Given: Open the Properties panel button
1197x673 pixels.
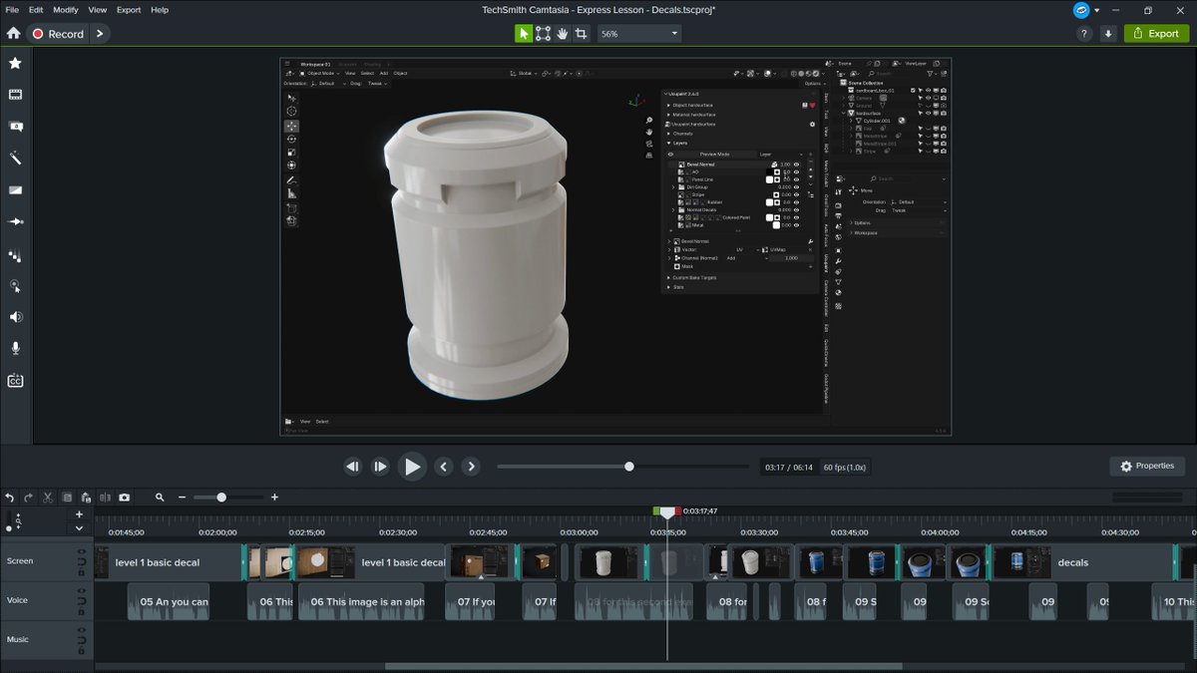Looking at the screenshot, I should click(x=1147, y=466).
